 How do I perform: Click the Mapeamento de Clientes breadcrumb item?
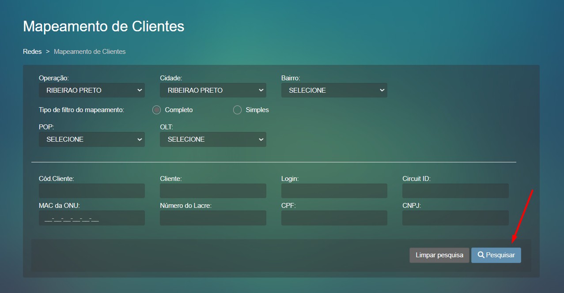point(90,52)
